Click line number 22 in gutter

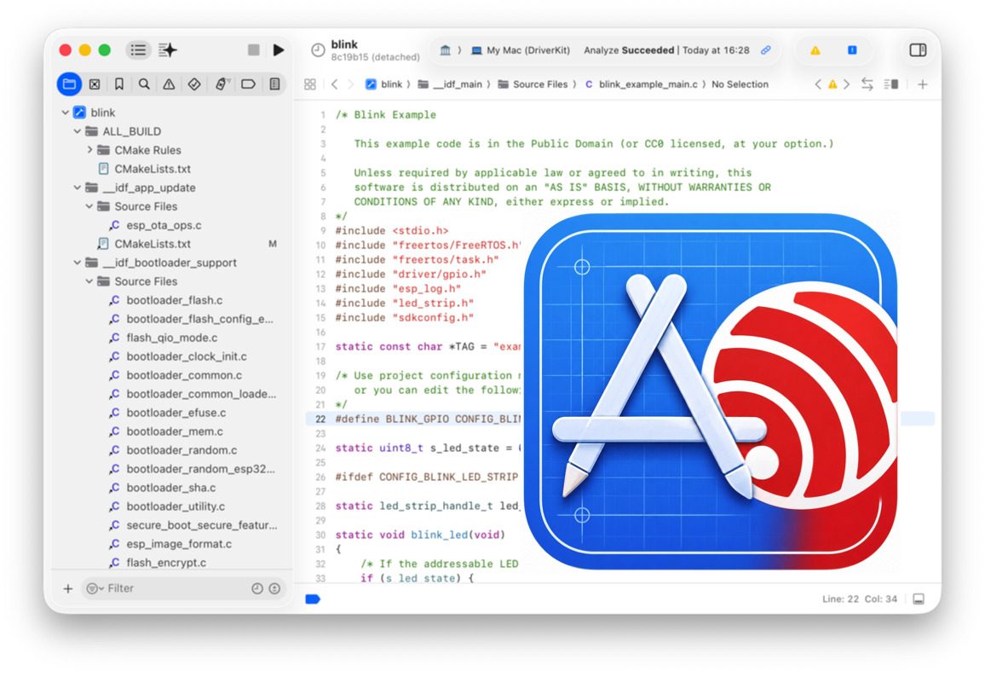(x=320, y=420)
